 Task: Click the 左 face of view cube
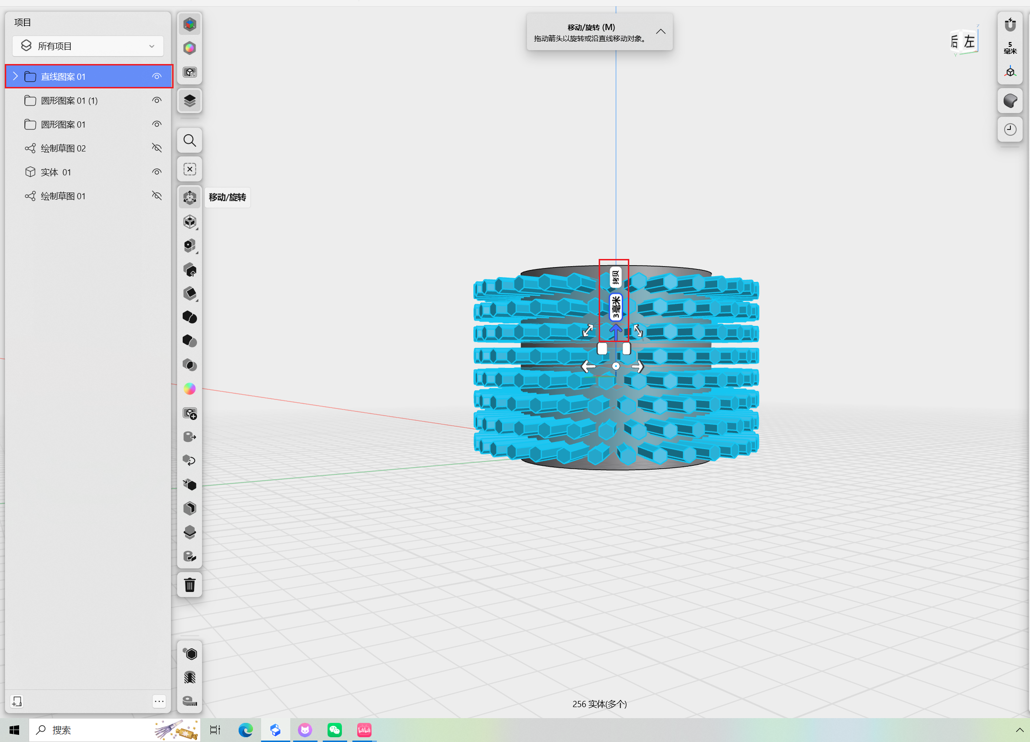point(969,42)
